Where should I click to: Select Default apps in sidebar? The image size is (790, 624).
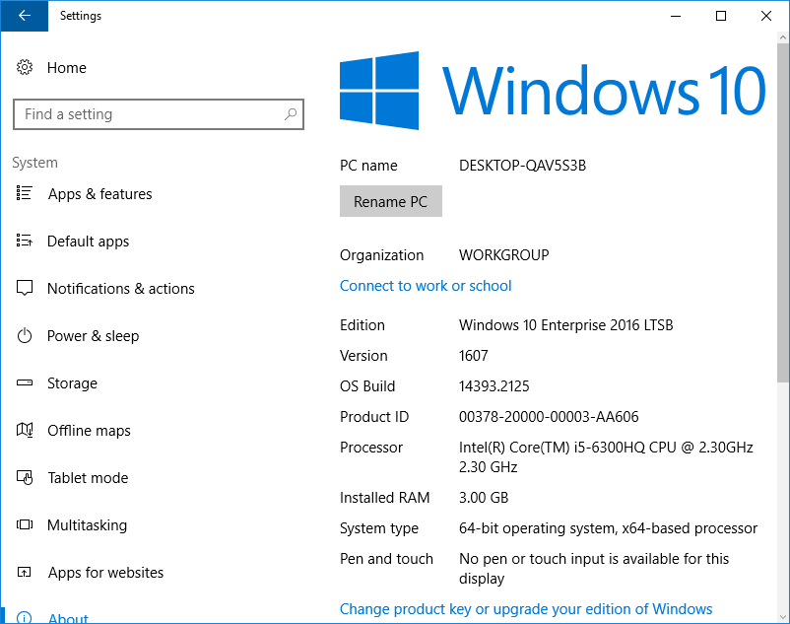point(89,242)
